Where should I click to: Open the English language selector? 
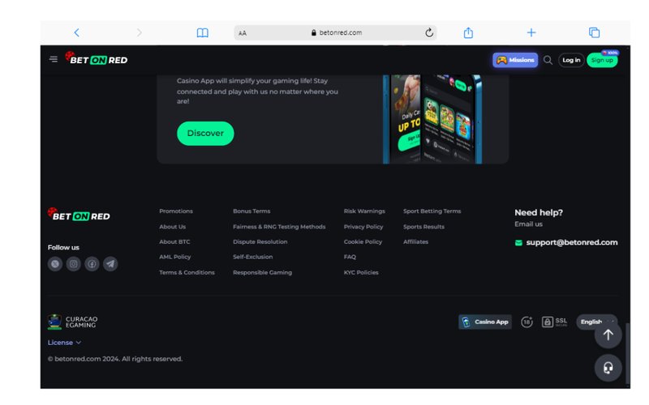[x=593, y=322]
